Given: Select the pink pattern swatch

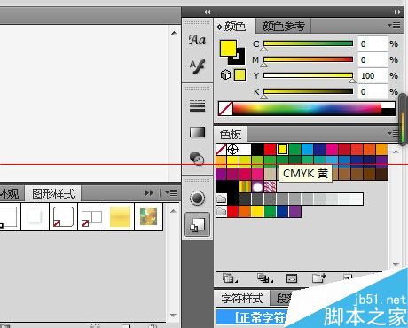Looking at the screenshot, I should (270, 186).
